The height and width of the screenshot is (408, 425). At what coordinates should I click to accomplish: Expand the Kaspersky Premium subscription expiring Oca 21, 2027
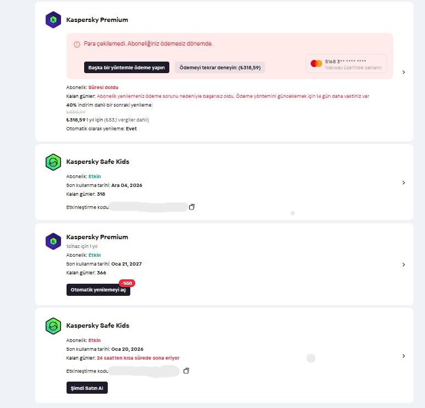404,264
